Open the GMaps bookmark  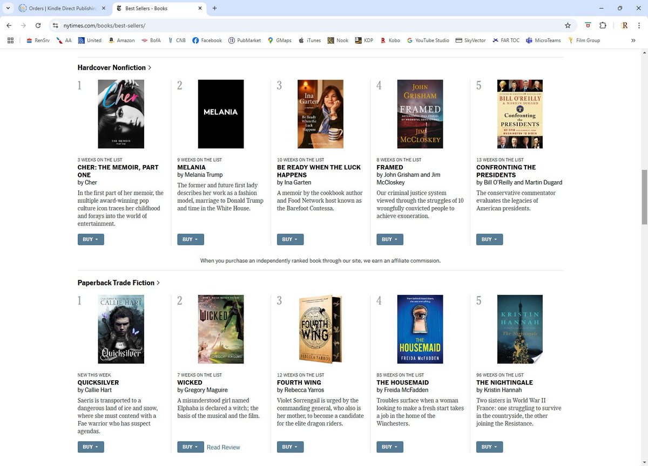280,40
